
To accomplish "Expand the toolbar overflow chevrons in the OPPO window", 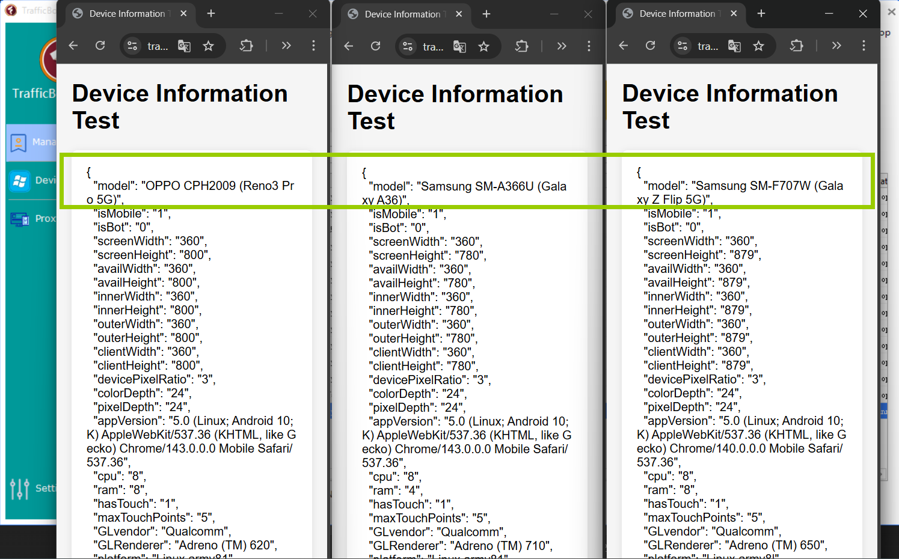I will (286, 46).
